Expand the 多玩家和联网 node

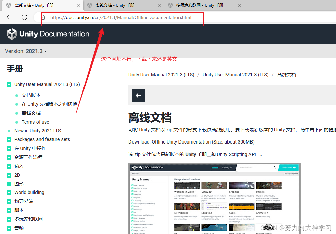pyautogui.click(x=9, y=219)
